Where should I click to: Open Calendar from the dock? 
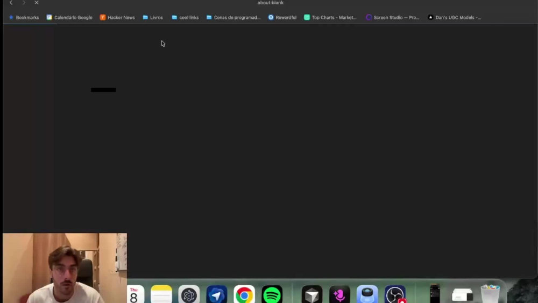coord(135,295)
